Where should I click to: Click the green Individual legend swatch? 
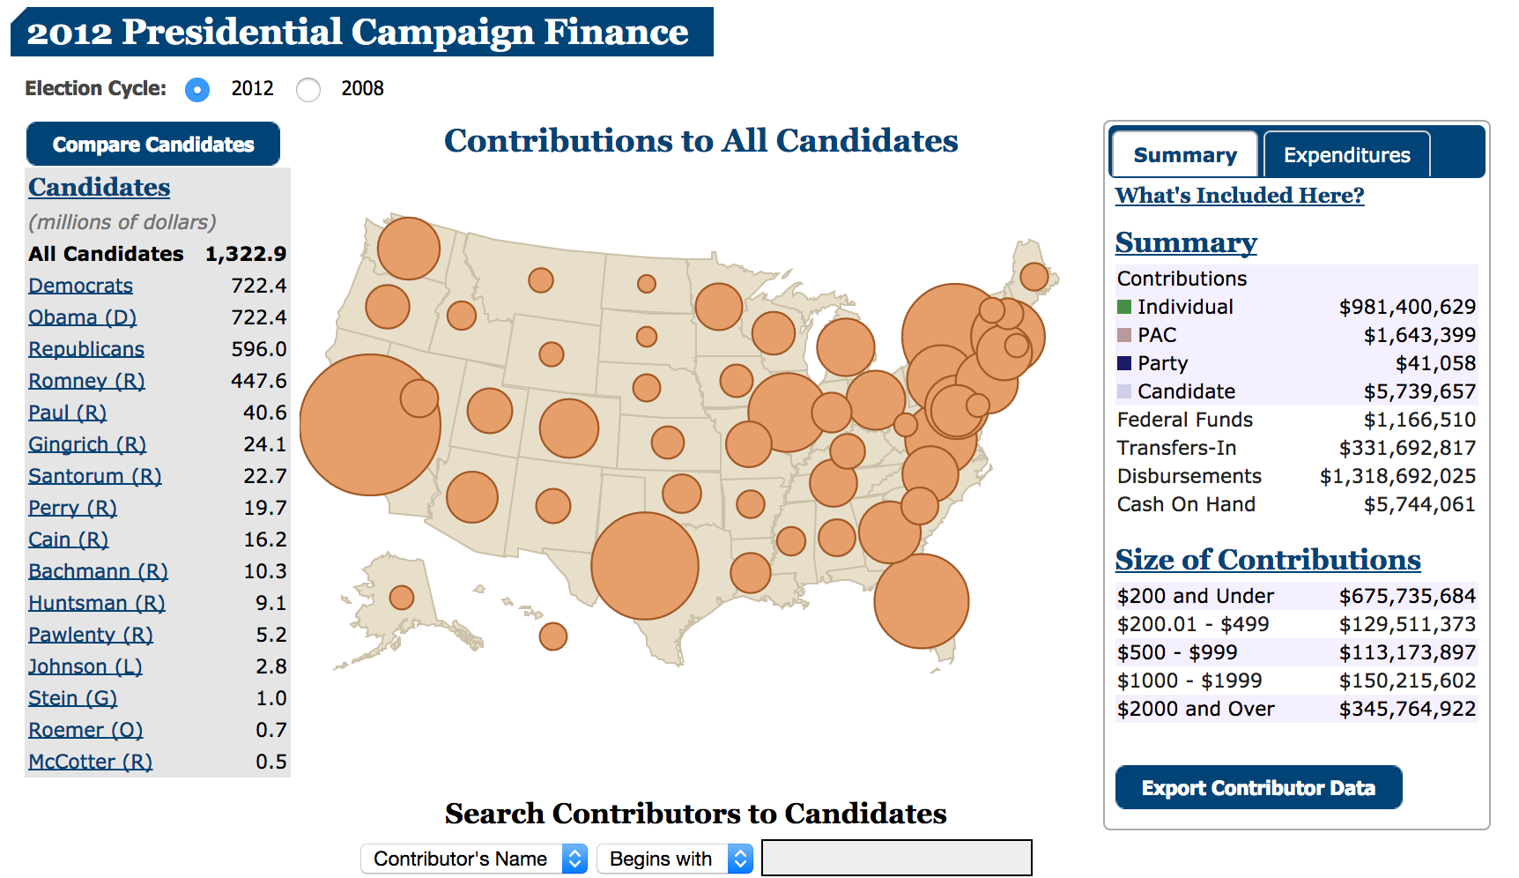pos(1124,307)
